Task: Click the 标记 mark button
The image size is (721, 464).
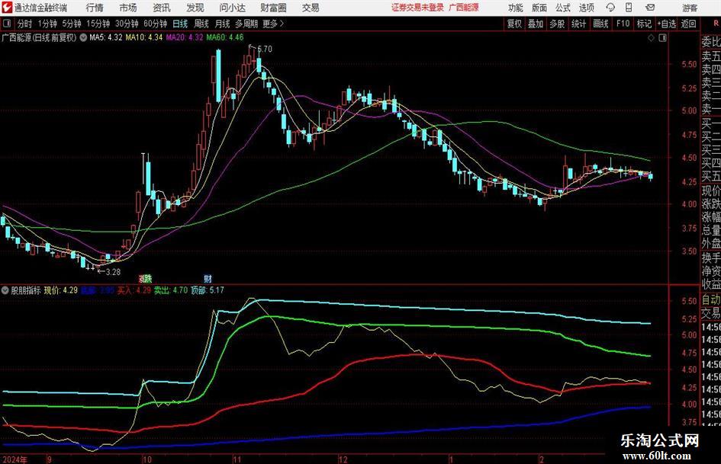Action: tap(644, 24)
